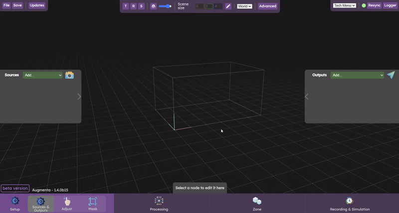Viewport: 399px width, 213px height.
Task: Open the World coordinate dropdown
Action: pyautogui.click(x=244, y=6)
